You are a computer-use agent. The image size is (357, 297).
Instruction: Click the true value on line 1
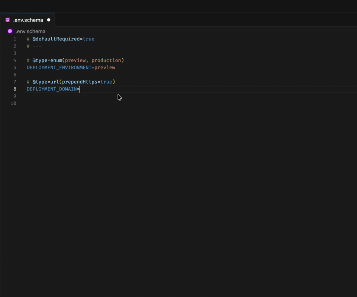tap(89, 39)
